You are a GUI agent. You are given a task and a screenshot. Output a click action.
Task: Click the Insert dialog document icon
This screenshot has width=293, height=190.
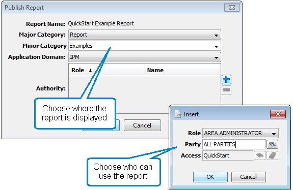click(178, 114)
